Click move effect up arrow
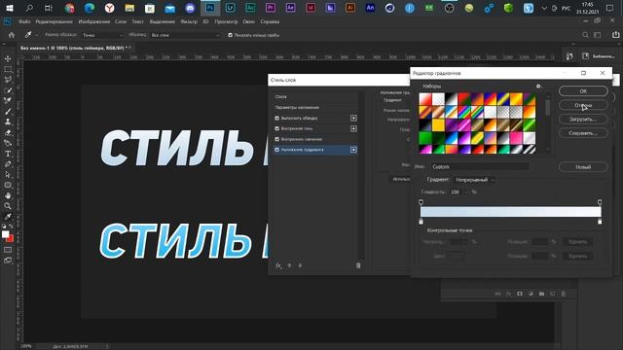The image size is (623, 350). (x=289, y=265)
